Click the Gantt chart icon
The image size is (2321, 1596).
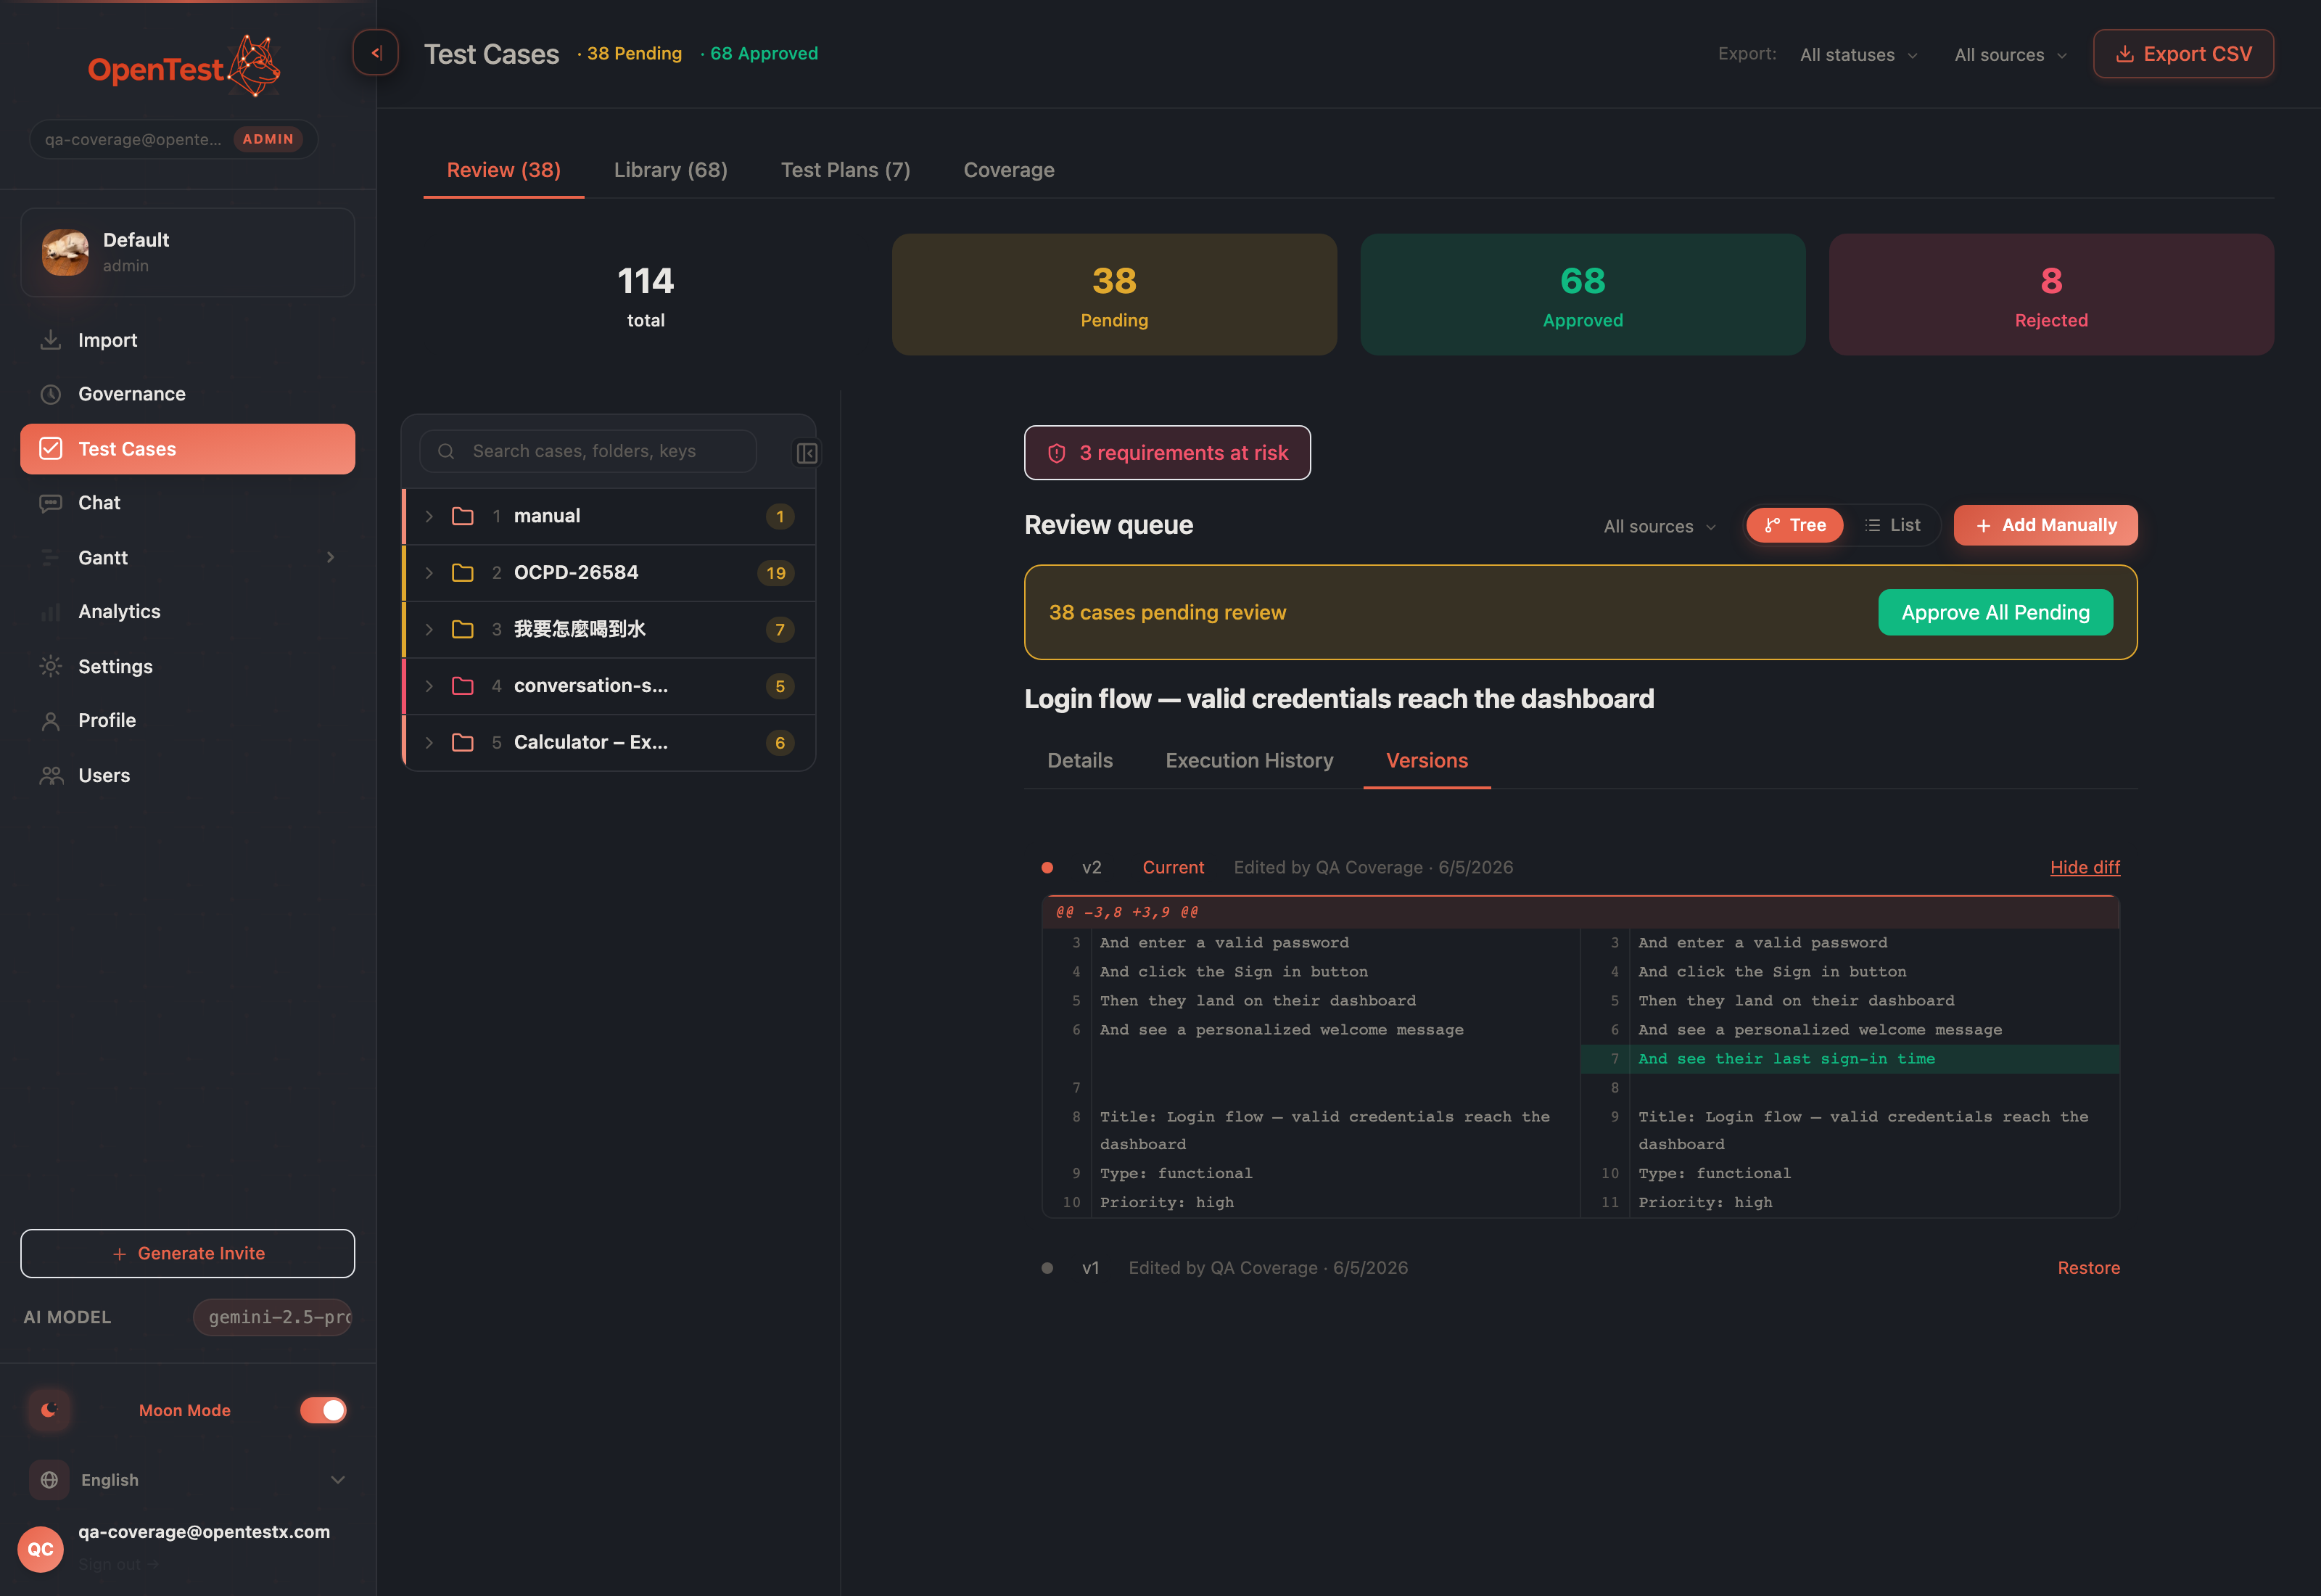(x=50, y=557)
